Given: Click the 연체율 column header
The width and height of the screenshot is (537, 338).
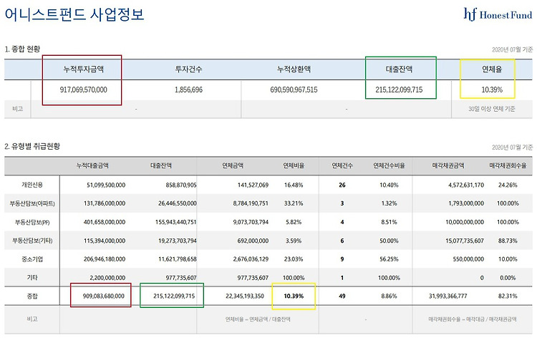Looking at the screenshot, I should [492, 69].
